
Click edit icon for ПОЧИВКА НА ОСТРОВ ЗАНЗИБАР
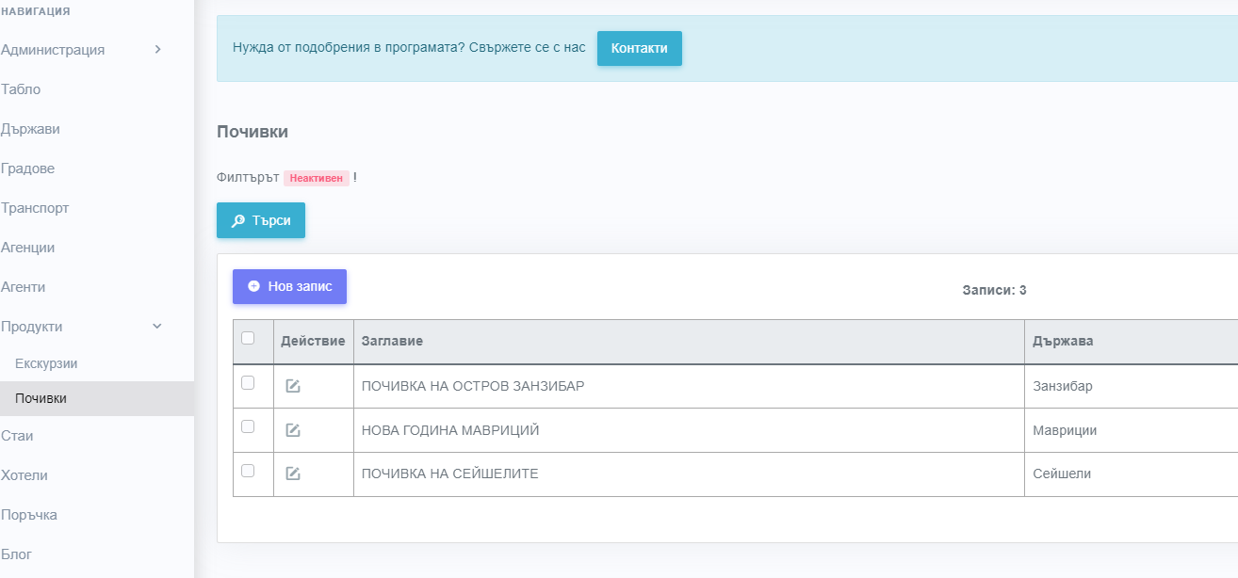click(x=293, y=386)
